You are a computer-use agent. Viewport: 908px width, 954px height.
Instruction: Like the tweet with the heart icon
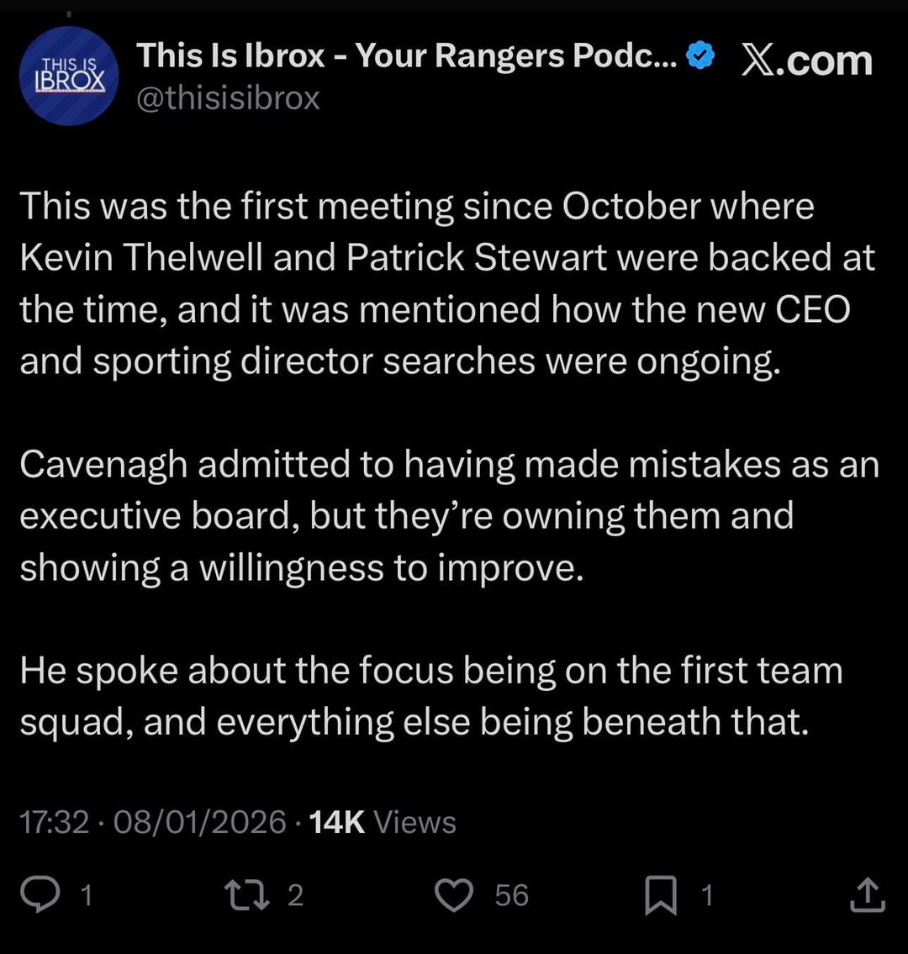(x=456, y=896)
